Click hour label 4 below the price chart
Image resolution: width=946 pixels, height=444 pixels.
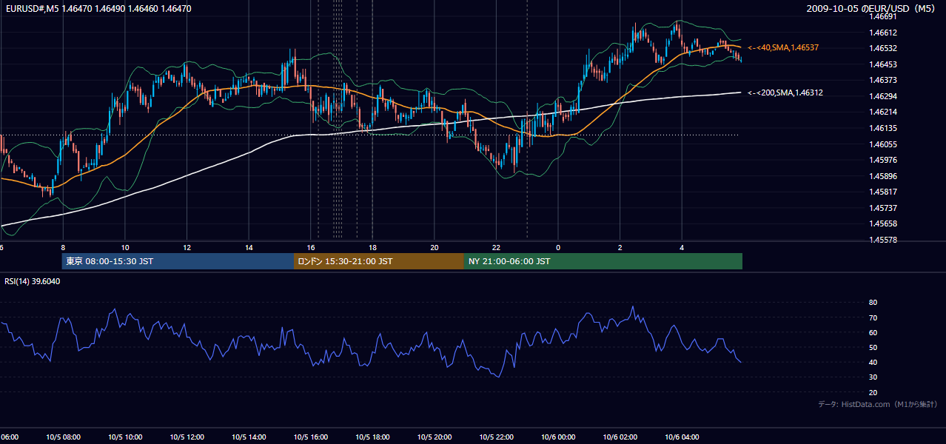pos(682,247)
